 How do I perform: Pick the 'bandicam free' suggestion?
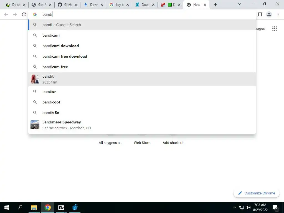[x=142, y=67]
